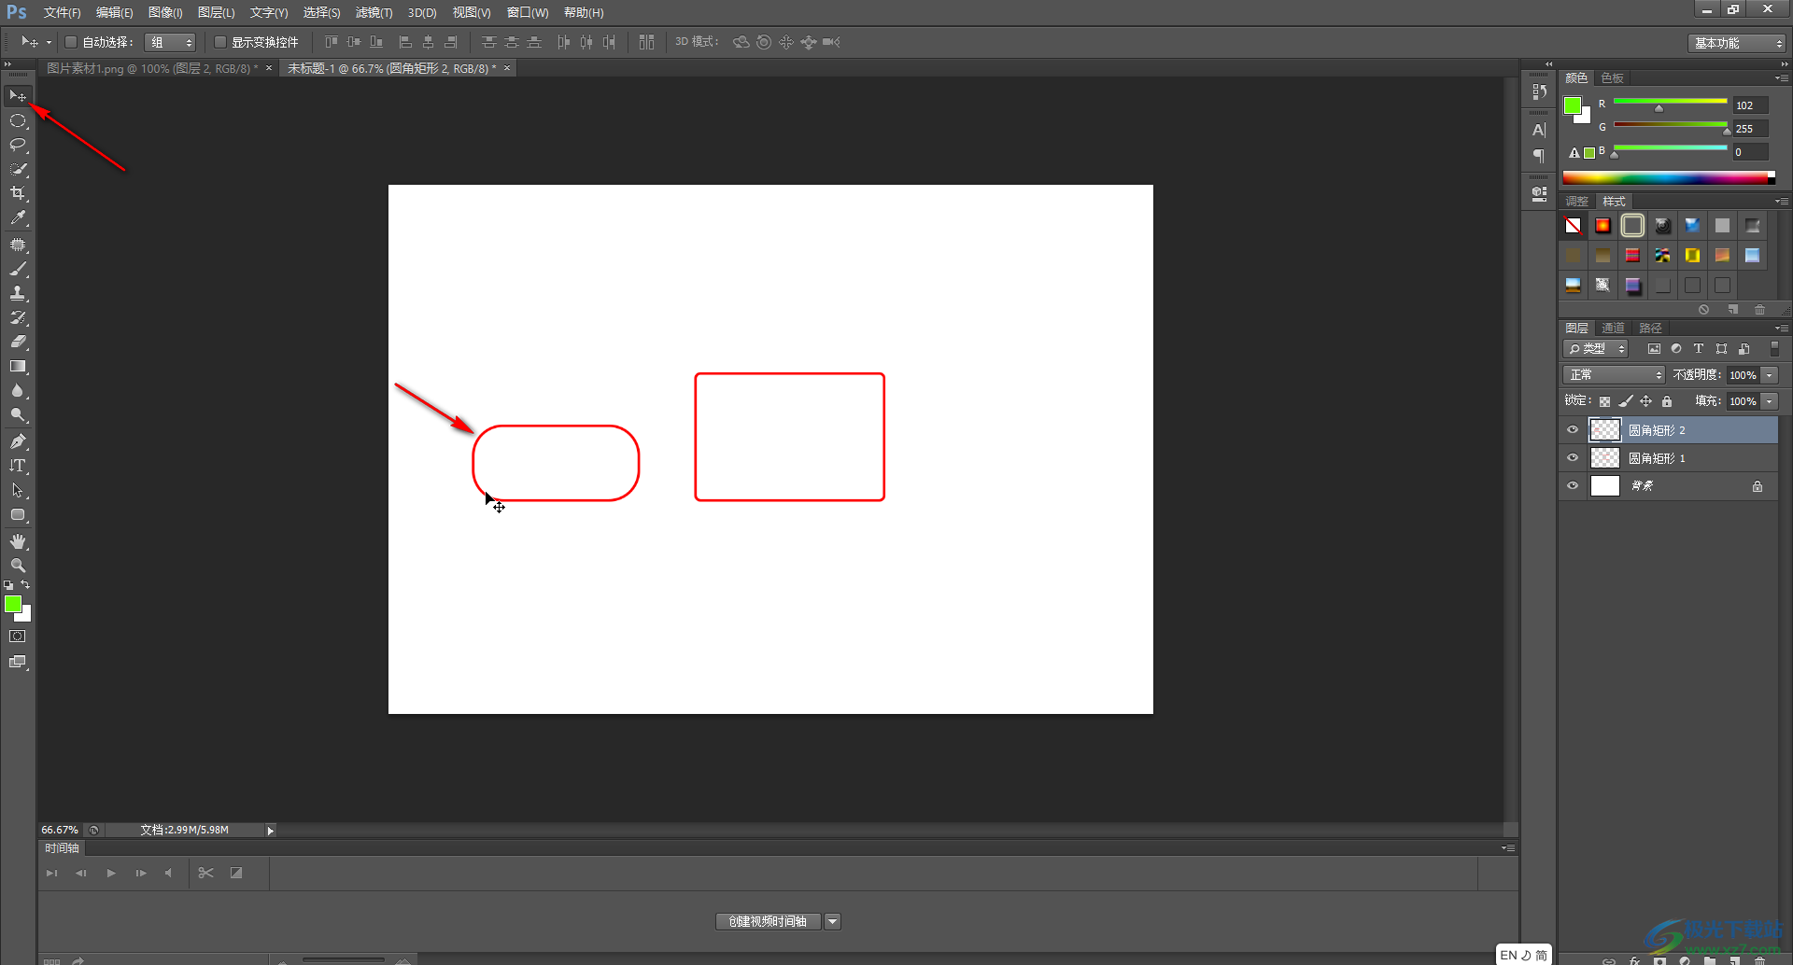Select the Path Selection tool
This screenshot has width=1793, height=965.
tap(18, 490)
